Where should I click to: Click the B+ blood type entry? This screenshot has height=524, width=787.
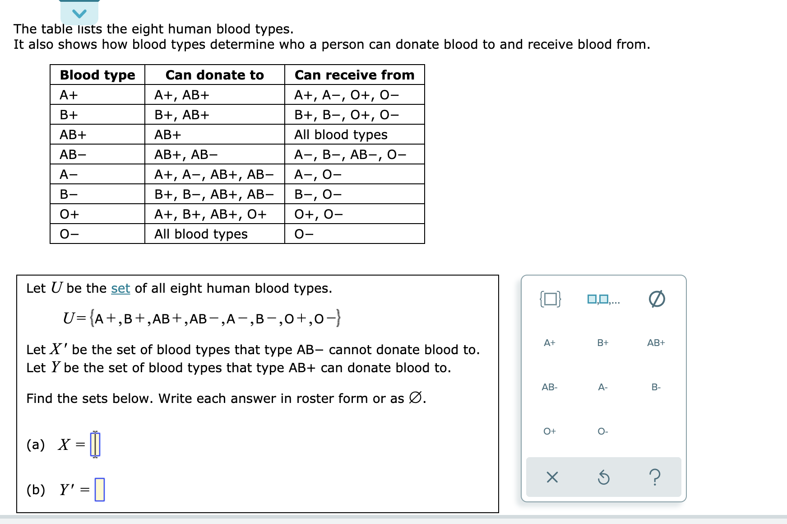(602, 342)
